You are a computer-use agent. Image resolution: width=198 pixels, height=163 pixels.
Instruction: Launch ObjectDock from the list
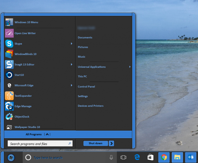point(9,116)
